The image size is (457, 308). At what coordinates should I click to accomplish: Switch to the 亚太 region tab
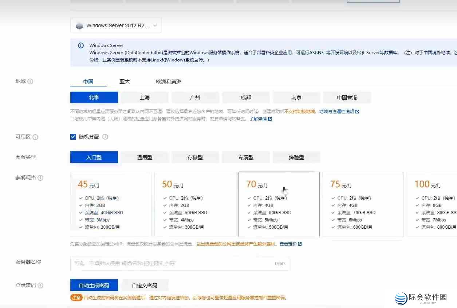(124, 81)
